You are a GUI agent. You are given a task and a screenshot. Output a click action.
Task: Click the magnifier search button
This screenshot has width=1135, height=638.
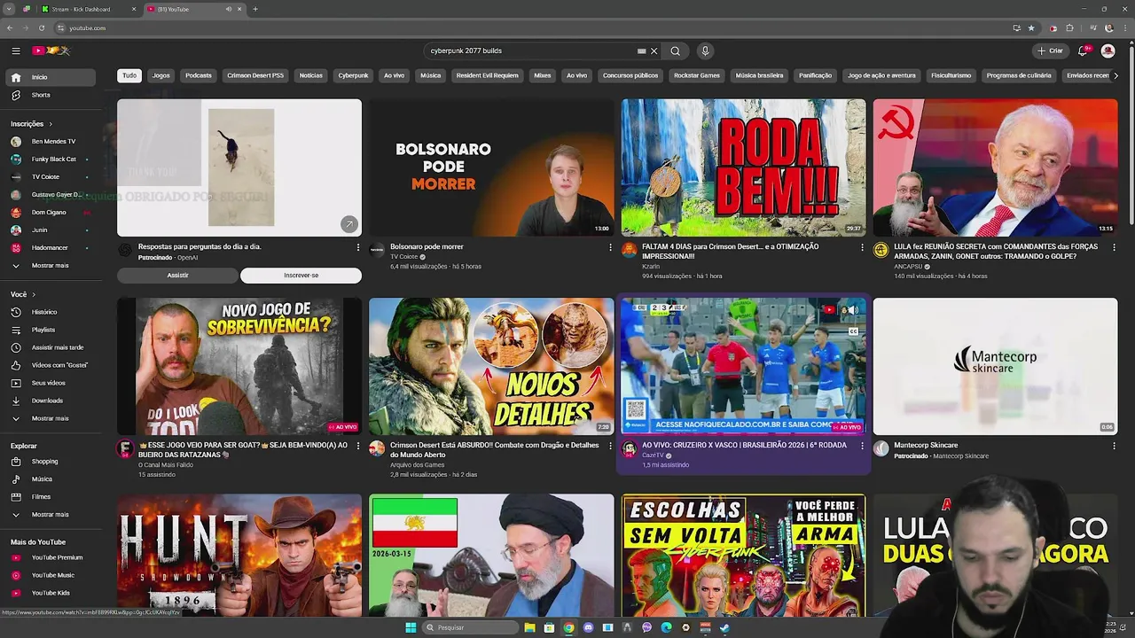tap(675, 51)
